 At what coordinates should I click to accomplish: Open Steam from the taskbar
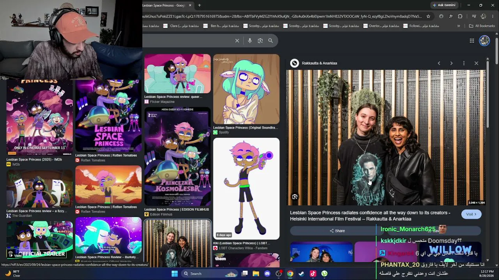point(301,273)
